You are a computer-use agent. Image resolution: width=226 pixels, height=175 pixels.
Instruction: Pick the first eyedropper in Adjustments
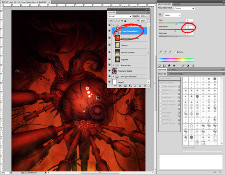pyautogui.click(x=160, y=52)
